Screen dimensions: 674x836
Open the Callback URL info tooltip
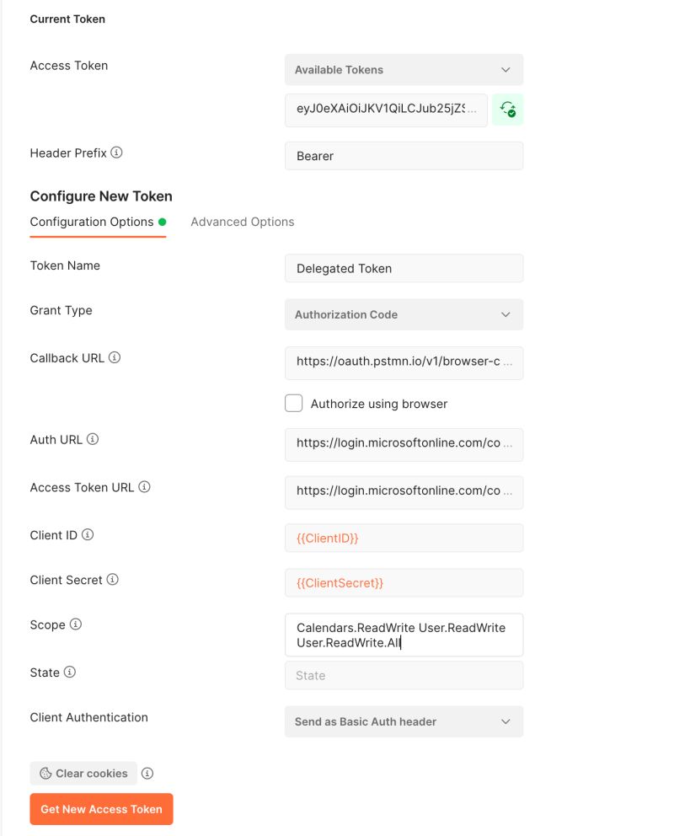116,357
